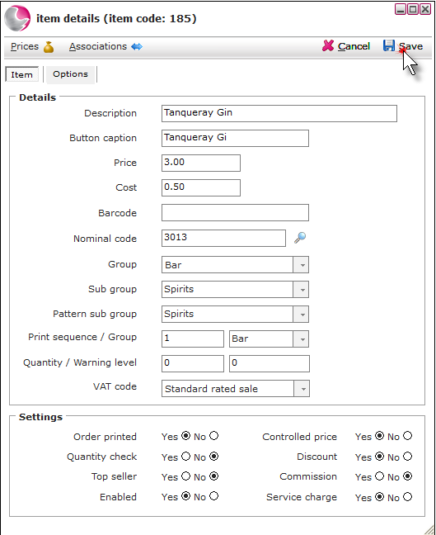Click the item details title text
This screenshot has height=535, width=436.
point(116,18)
